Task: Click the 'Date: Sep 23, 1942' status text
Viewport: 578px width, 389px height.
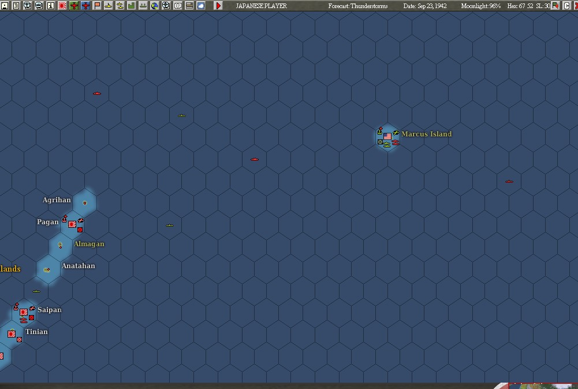Action: [x=424, y=6]
